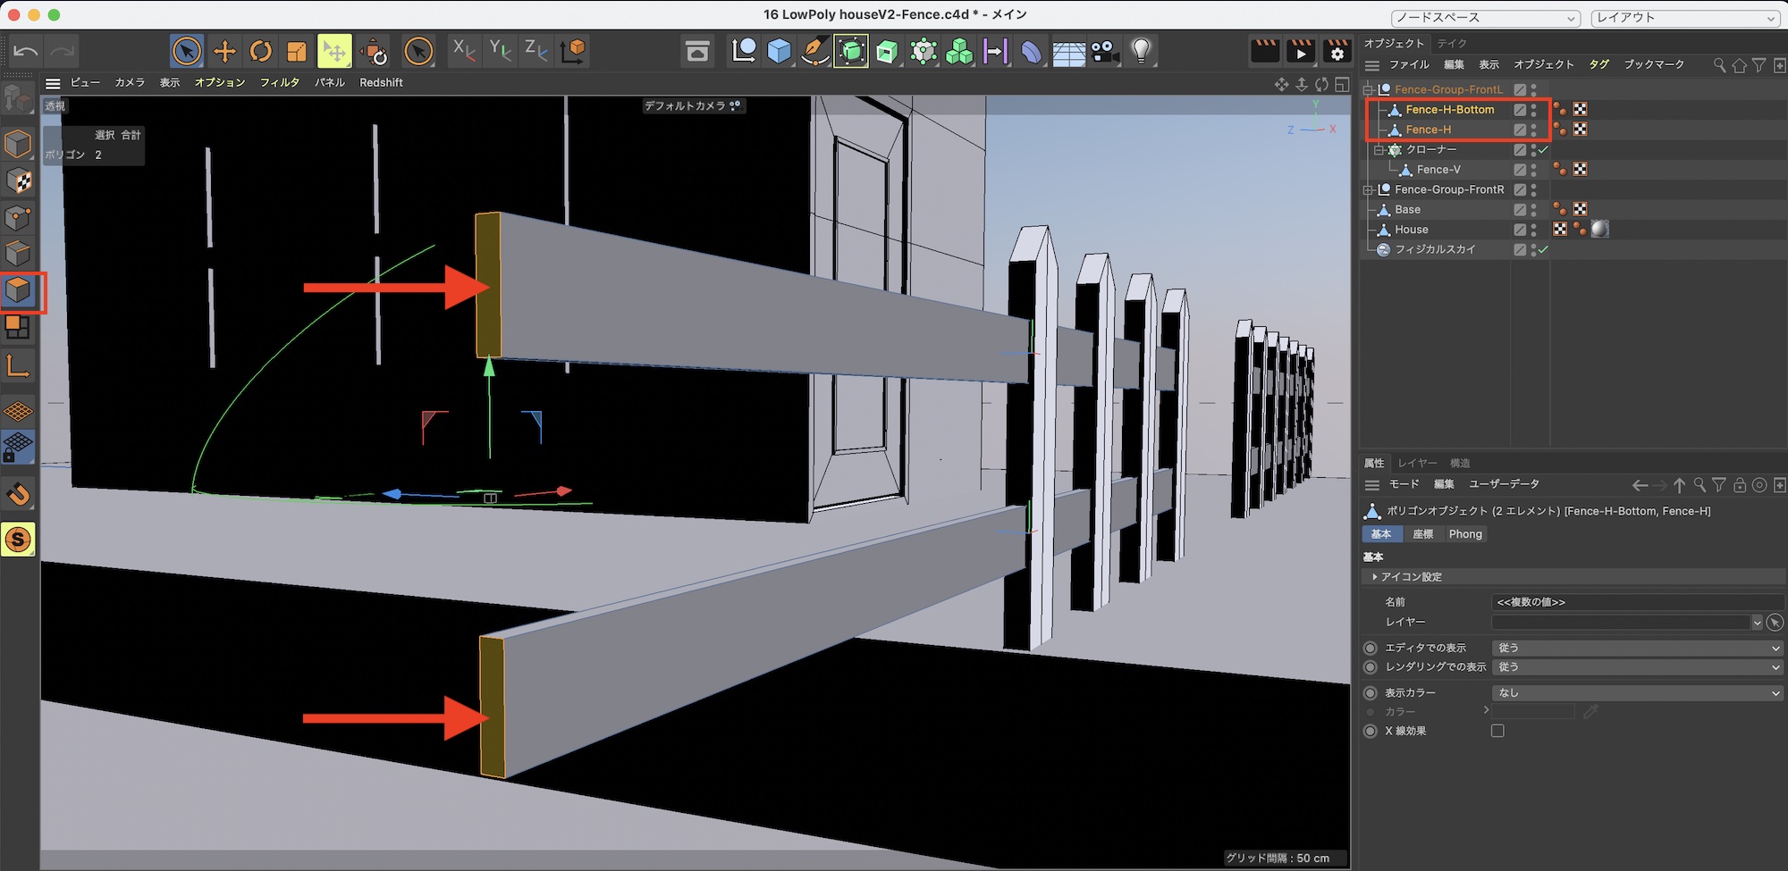Select the Rotate tool
This screenshot has width=1788, height=871.
point(260,52)
